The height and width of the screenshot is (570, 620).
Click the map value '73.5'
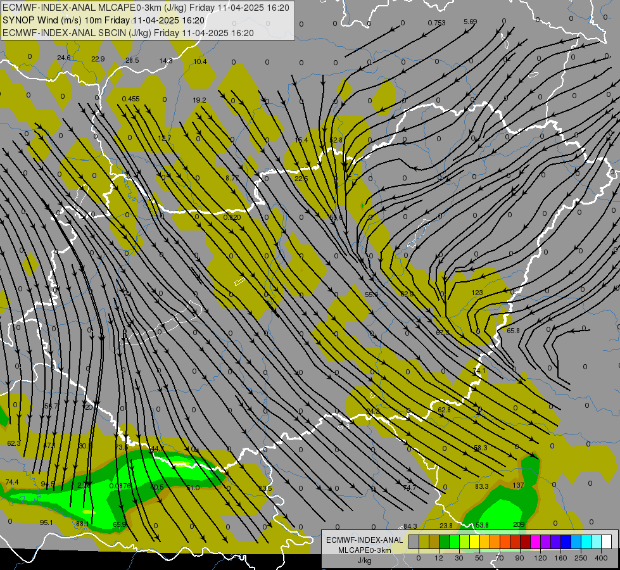pos(122,447)
